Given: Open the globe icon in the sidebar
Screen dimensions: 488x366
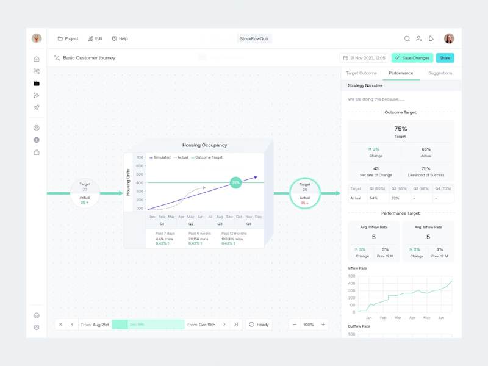Looking at the screenshot, I should point(37,139).
